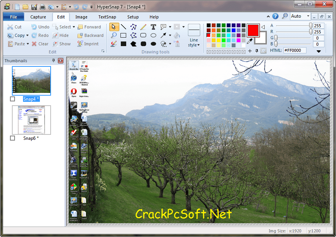Image resolution: width=336 pixels, height=237 pixels.
Task: Close the Thumbnails panel
Action: 61,61
